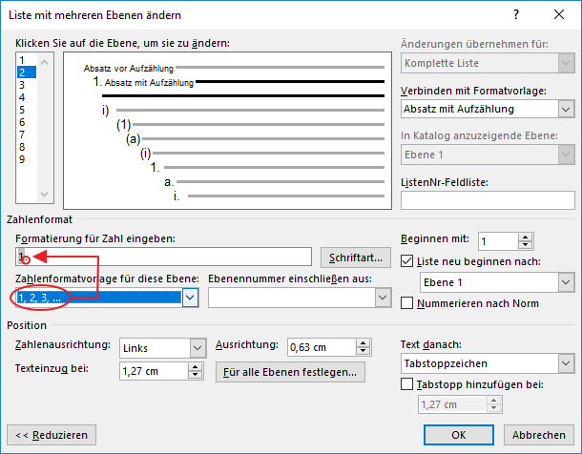Expand 'Zahlenformatvorlage für diese Ebene' dropdown

tap(189, 298)
